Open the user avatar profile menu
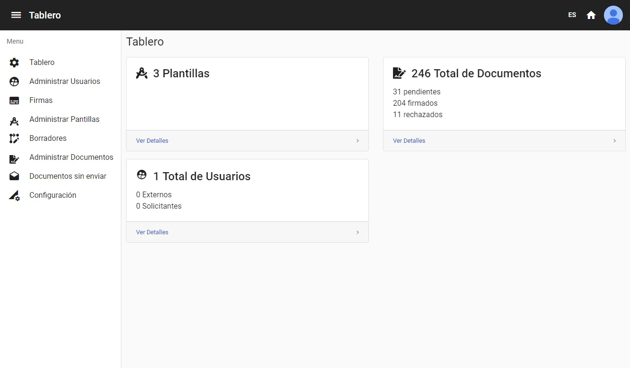Screen dimensions: 630x368 pyautogui.click(x=613, y=15)
